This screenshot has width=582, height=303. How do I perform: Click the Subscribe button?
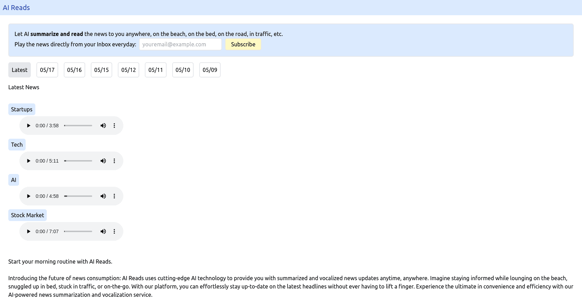[243, 44]
